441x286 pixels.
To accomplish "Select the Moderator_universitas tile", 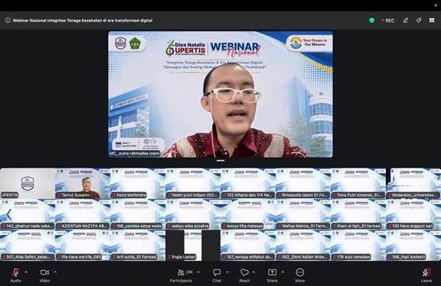I will [413, 184].
